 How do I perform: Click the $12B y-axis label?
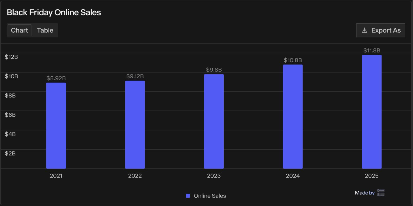11,57
